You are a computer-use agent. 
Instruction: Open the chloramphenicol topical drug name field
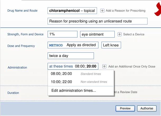[x=72, y=11]
